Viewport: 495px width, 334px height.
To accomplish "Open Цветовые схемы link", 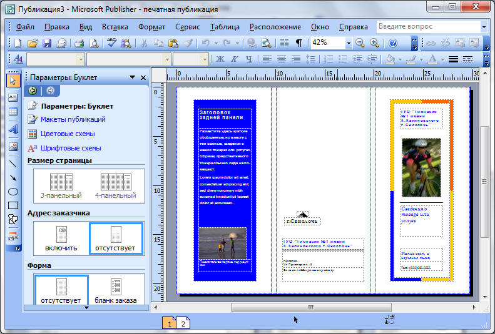I will coord(68,134).
